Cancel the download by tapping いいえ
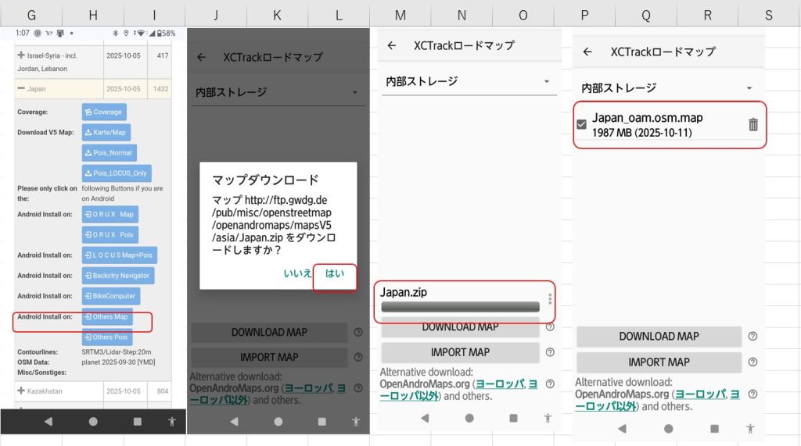801x446 pixels. point(297,273)
